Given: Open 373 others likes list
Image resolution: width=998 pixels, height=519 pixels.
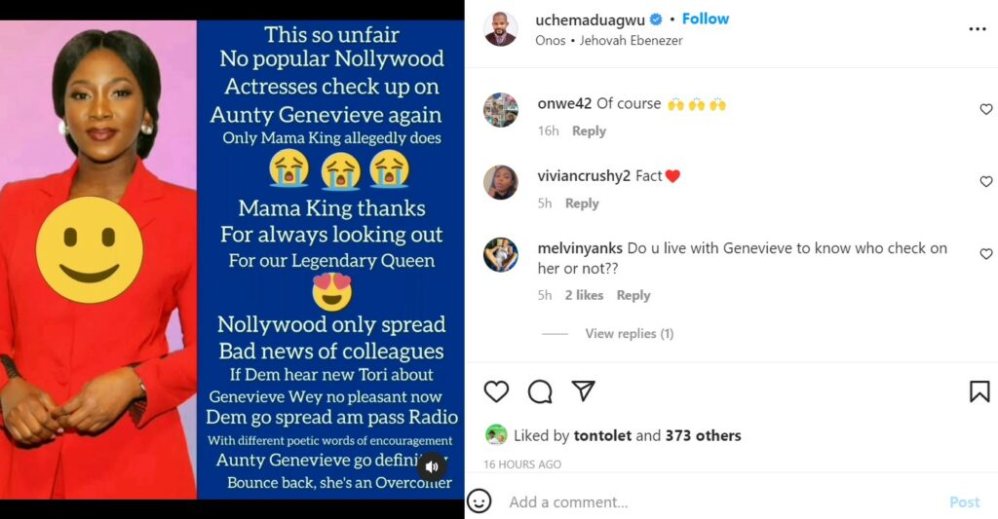Looking at the screenshot, I should pyautogui.click(x=704, y=435).
